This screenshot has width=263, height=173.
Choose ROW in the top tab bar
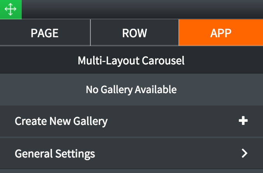click(135, 33)
